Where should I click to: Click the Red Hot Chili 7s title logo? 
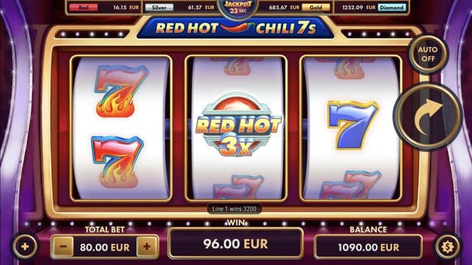coord(236,28)
